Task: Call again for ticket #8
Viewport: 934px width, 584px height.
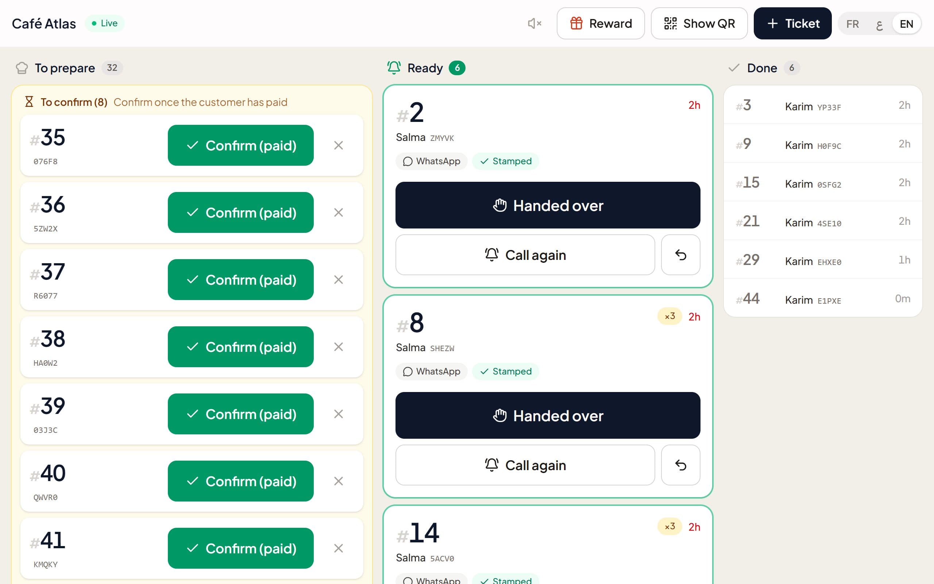Action: (525, 465)
